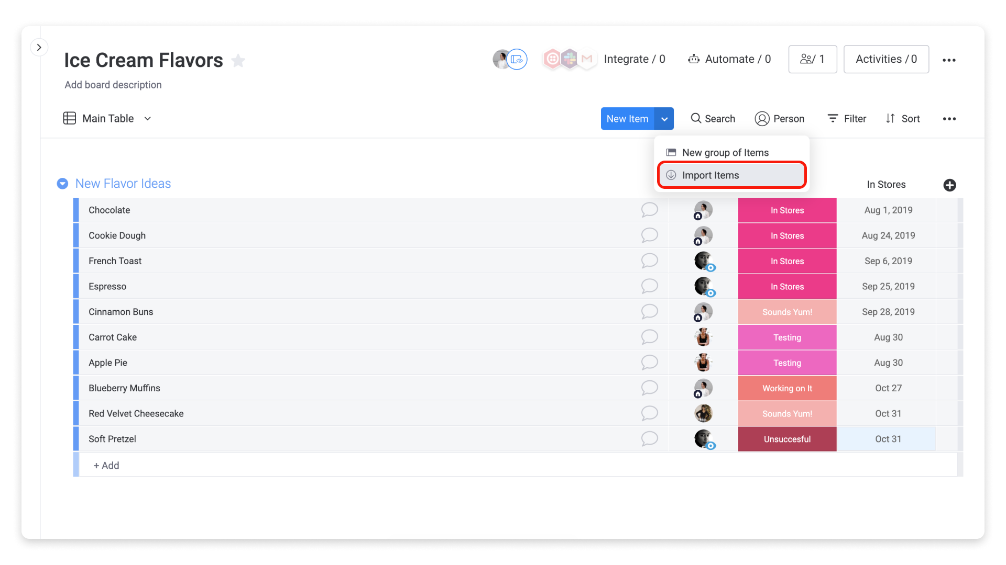The height and width of the screenshot is (565, 1006).
Task: Click the Red Velvet Cheesecake item name
Action: 136,414
